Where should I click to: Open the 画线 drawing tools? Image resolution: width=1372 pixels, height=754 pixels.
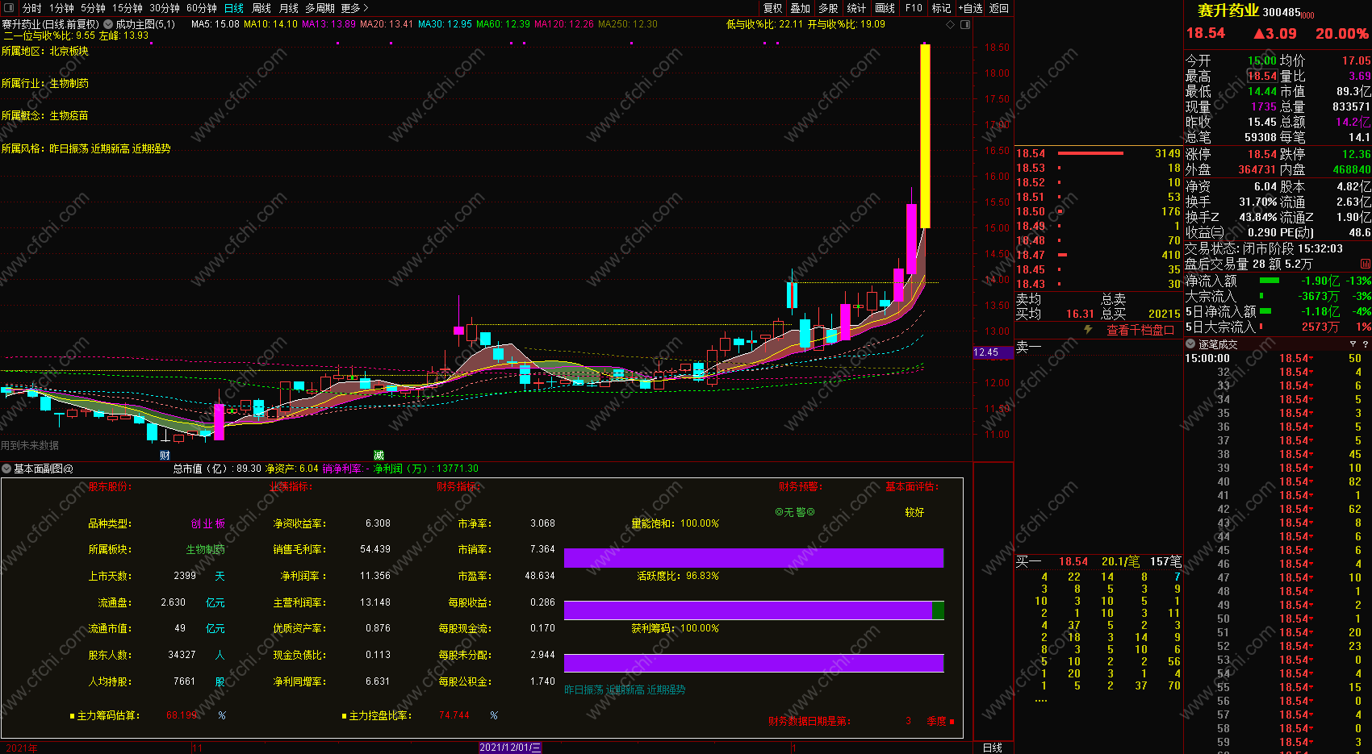click(x=885, y=8)
